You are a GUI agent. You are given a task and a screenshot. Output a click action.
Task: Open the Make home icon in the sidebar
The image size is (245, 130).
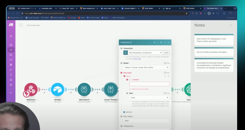coord(11,36)
